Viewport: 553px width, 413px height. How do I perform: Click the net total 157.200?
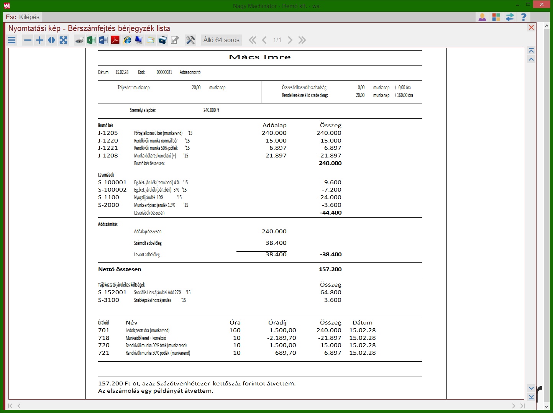(330, 269)
